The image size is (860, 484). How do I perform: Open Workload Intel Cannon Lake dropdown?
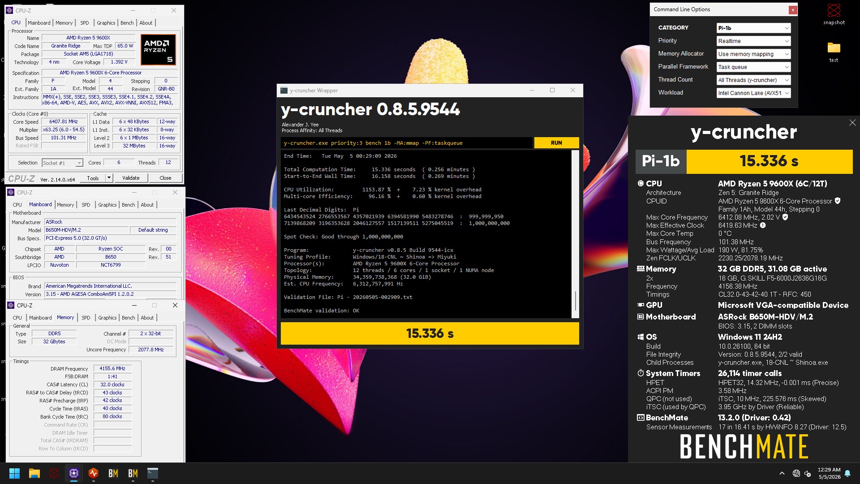[x=753, y=93]
